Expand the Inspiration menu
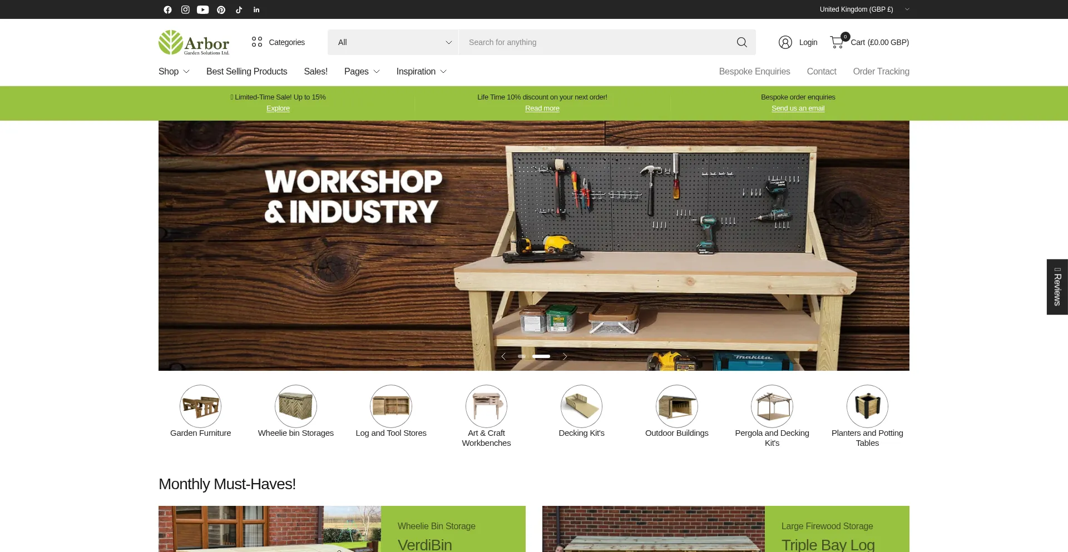The height and width of the screenshot is (552, 1068). [421, 72]
